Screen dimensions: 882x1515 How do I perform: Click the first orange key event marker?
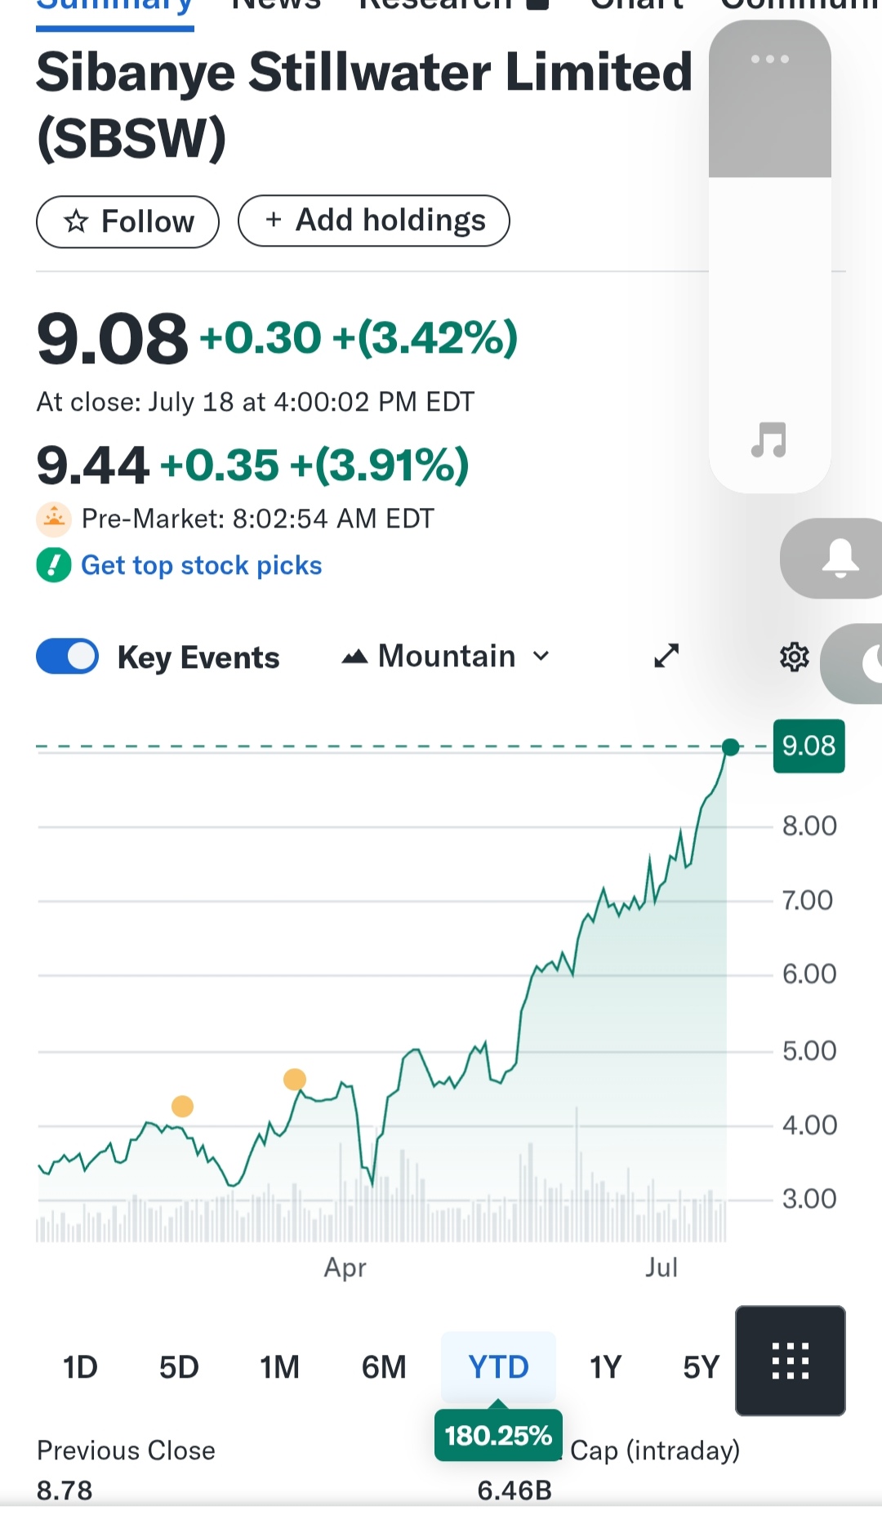tap(183, 1107)
